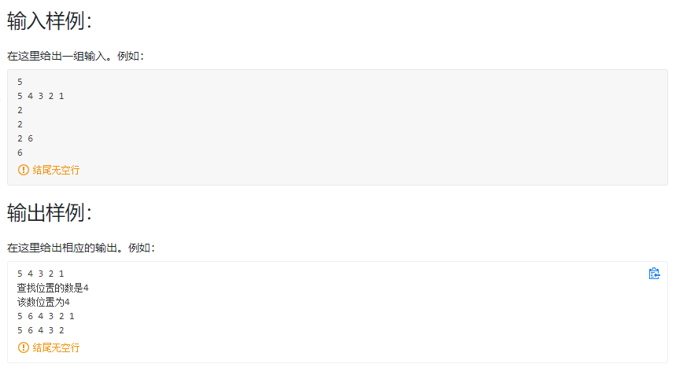
Task: Click the output line 5 6 4 3 2
Action: coord(40,330)
